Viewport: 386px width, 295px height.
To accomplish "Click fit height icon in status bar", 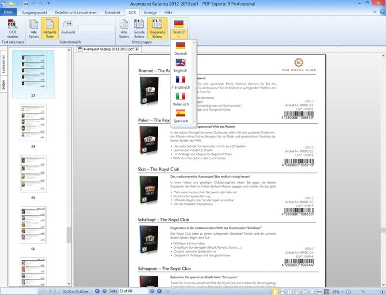I will (305, 292).
